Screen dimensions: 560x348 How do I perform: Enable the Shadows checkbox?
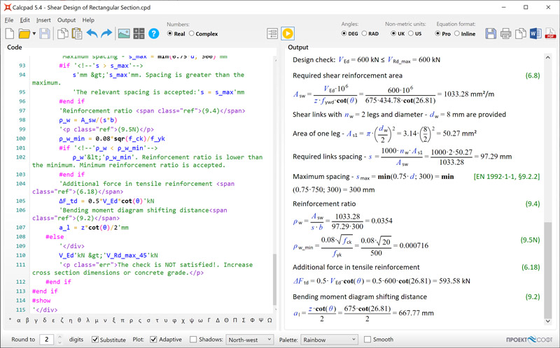pos(193,340)
